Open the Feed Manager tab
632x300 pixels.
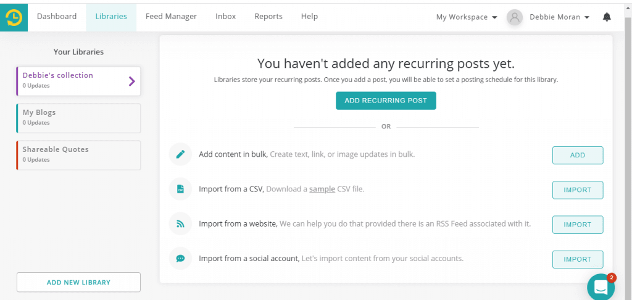pos(172,17)
